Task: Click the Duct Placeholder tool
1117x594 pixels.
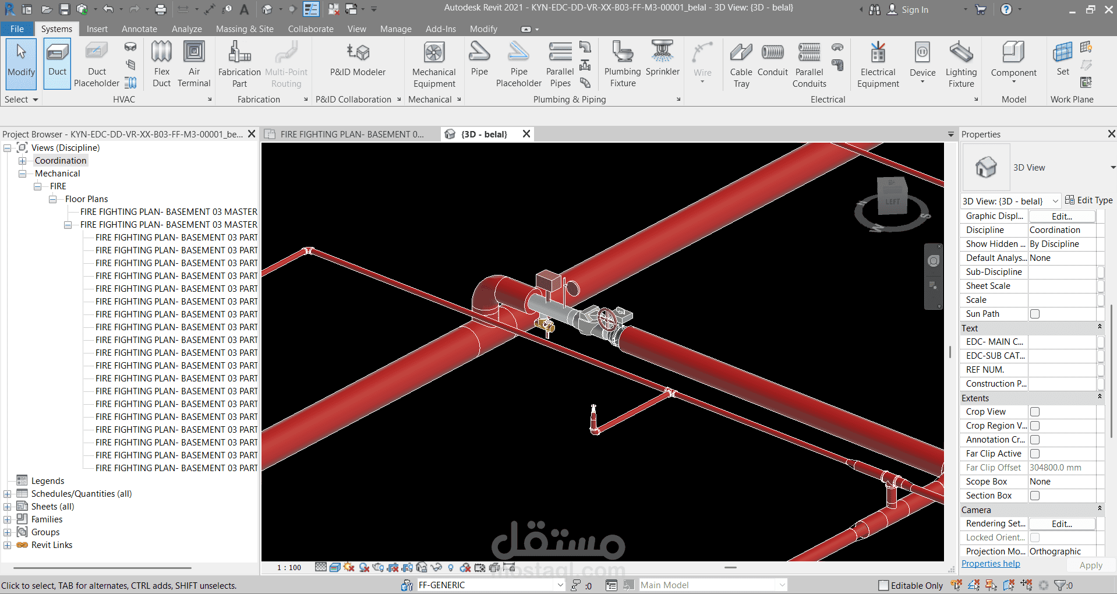Action: click(97, 65)
